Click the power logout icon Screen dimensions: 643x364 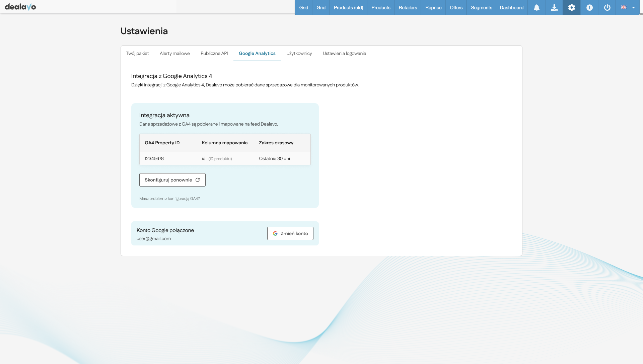607,8
